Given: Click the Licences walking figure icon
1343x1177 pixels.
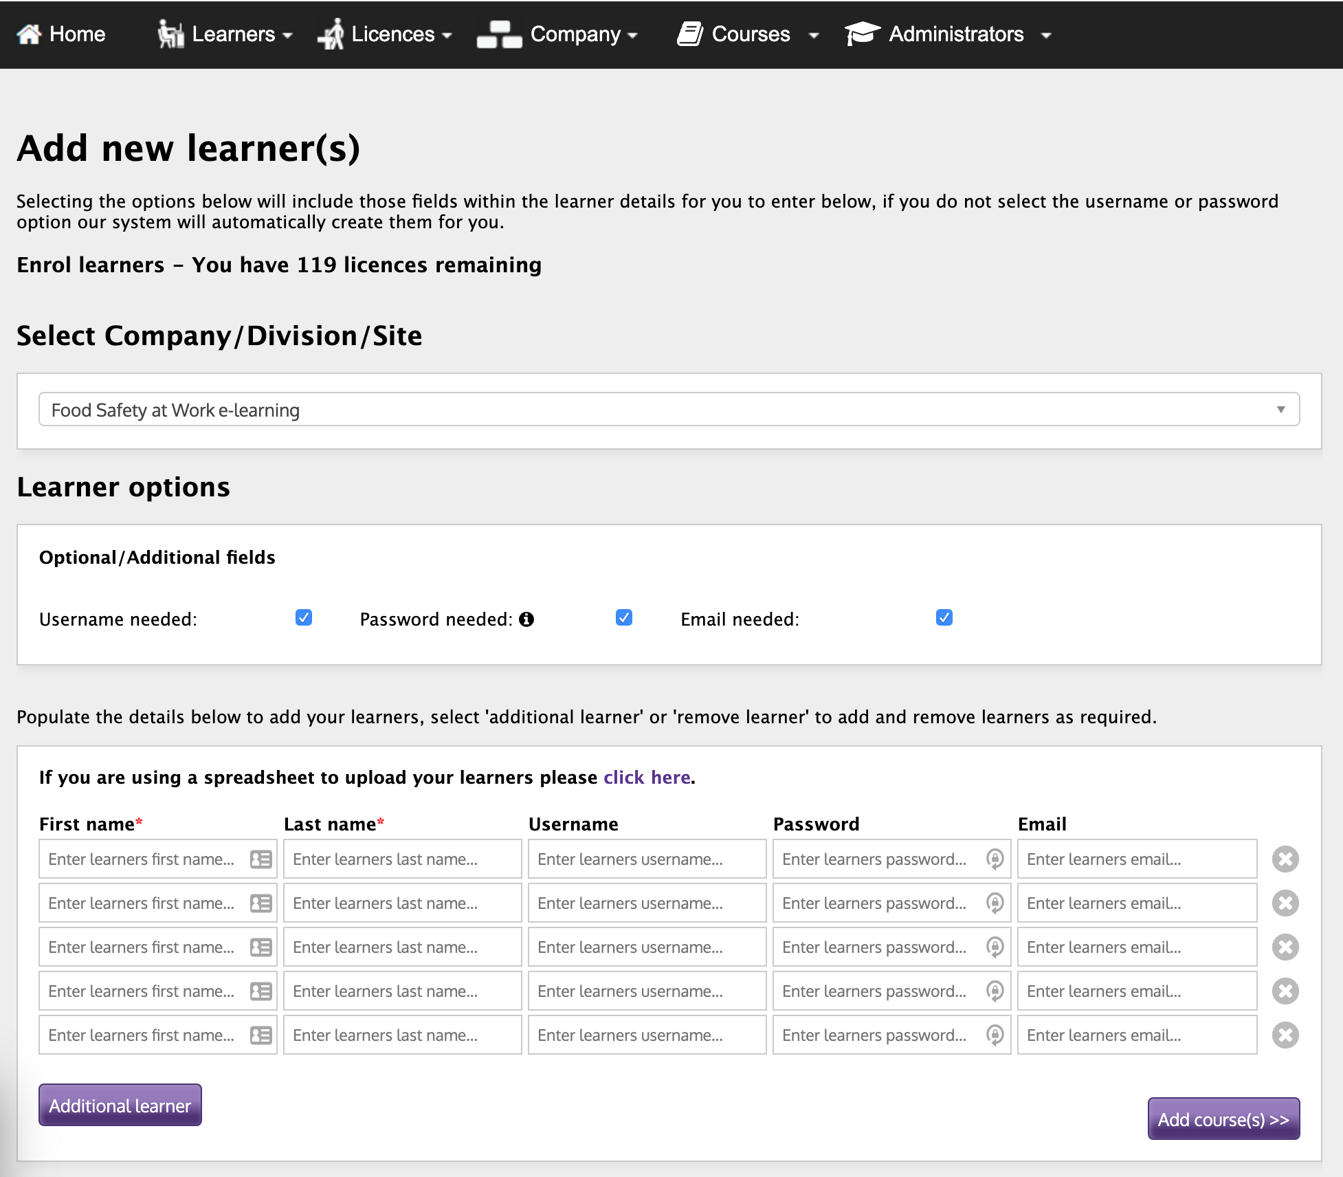Looking at the screenshot, I should click(331, 34).
